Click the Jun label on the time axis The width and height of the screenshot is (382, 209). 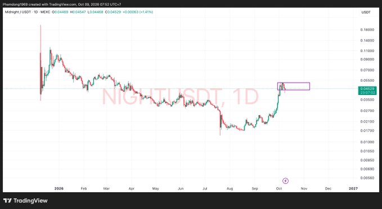pyautogui.click(x=181, y=189)
